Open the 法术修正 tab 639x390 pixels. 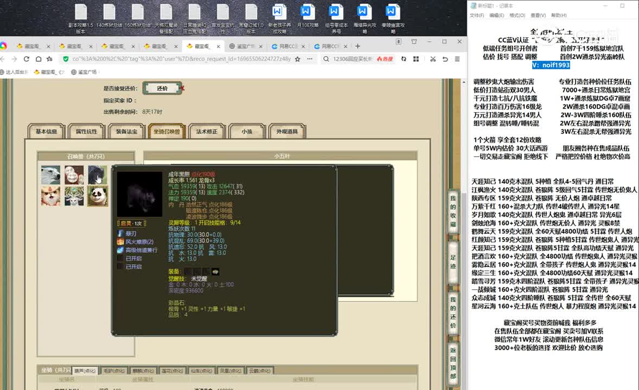tap(207, 132)
